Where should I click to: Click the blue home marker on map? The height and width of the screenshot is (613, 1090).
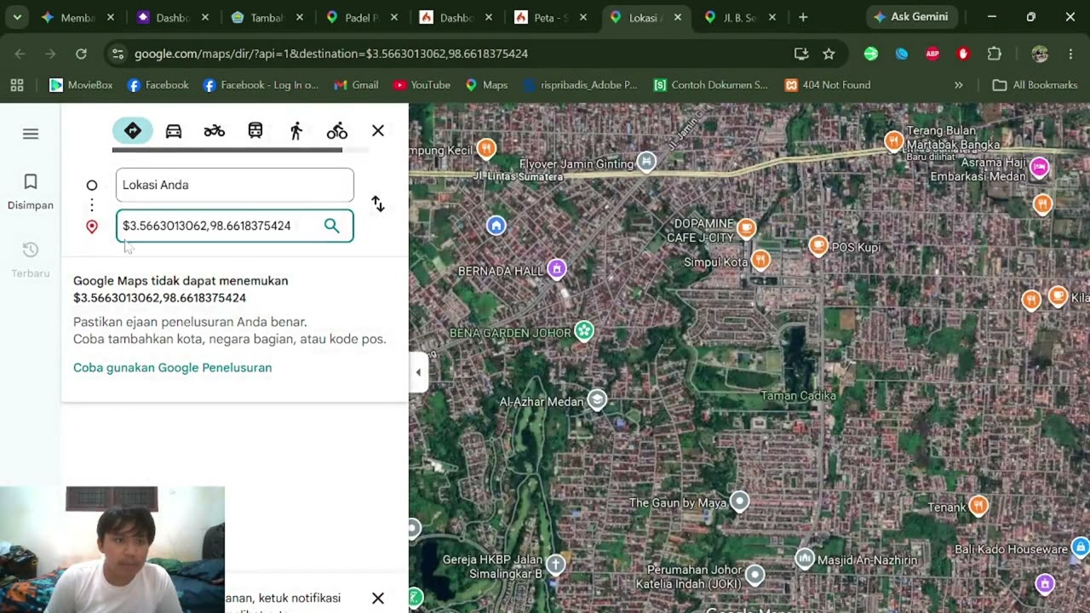click(x=496, y=226)
